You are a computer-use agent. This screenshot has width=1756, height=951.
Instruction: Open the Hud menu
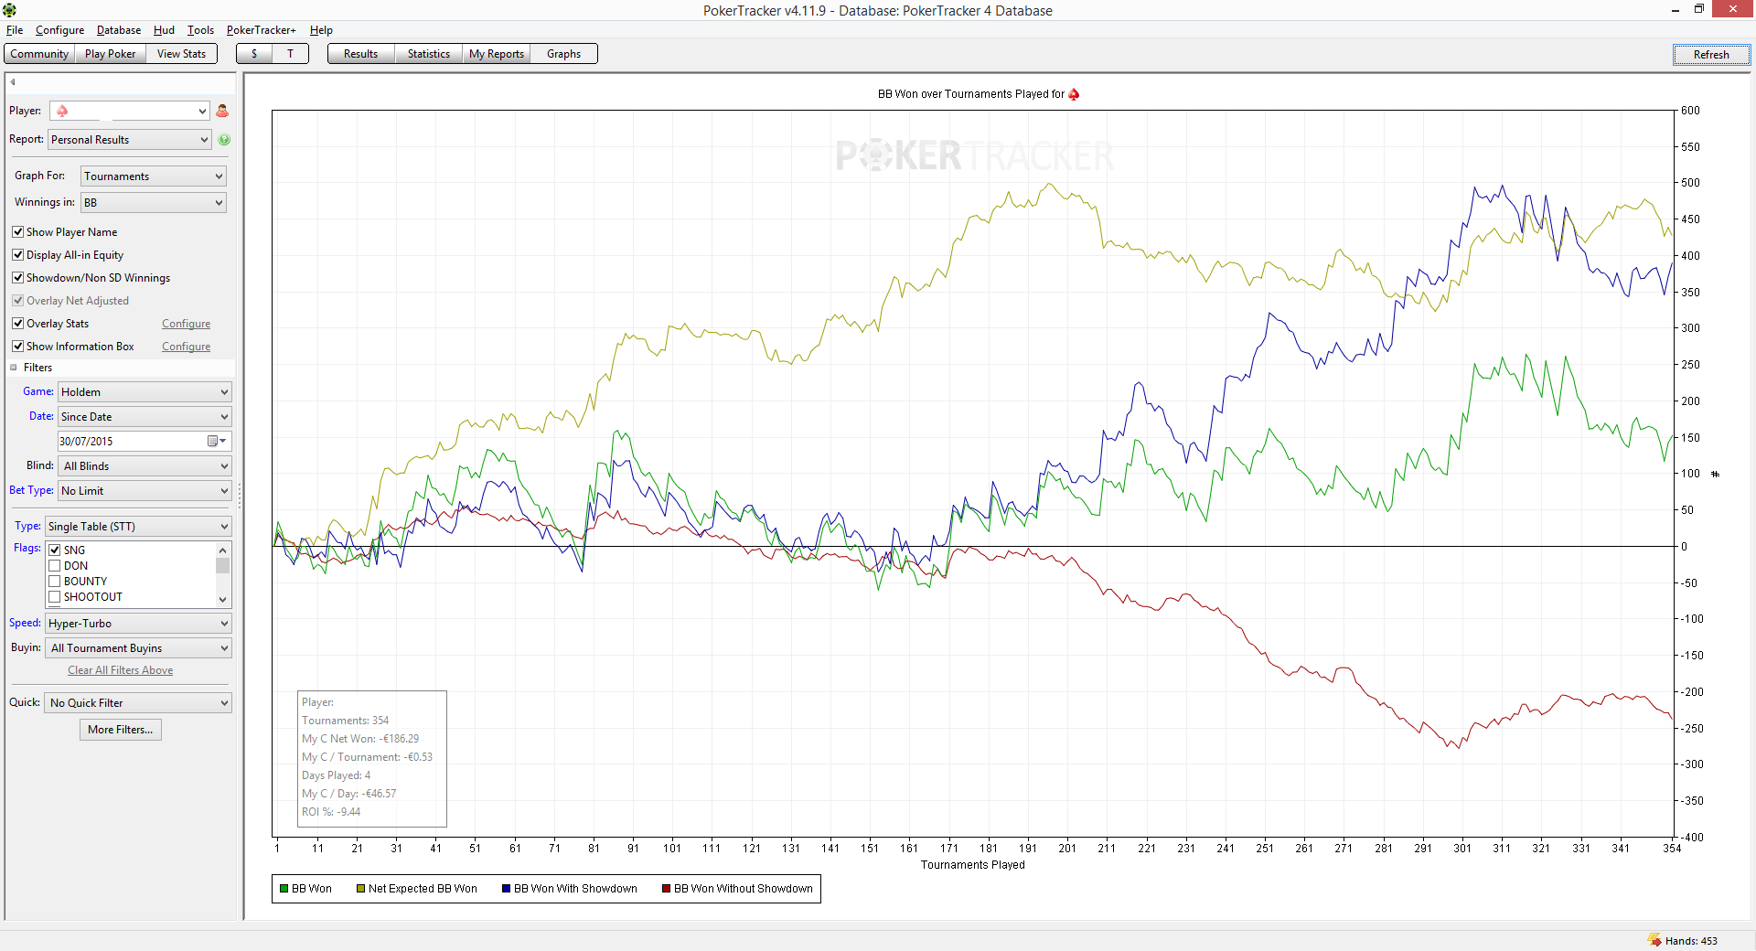pos(164,30)
